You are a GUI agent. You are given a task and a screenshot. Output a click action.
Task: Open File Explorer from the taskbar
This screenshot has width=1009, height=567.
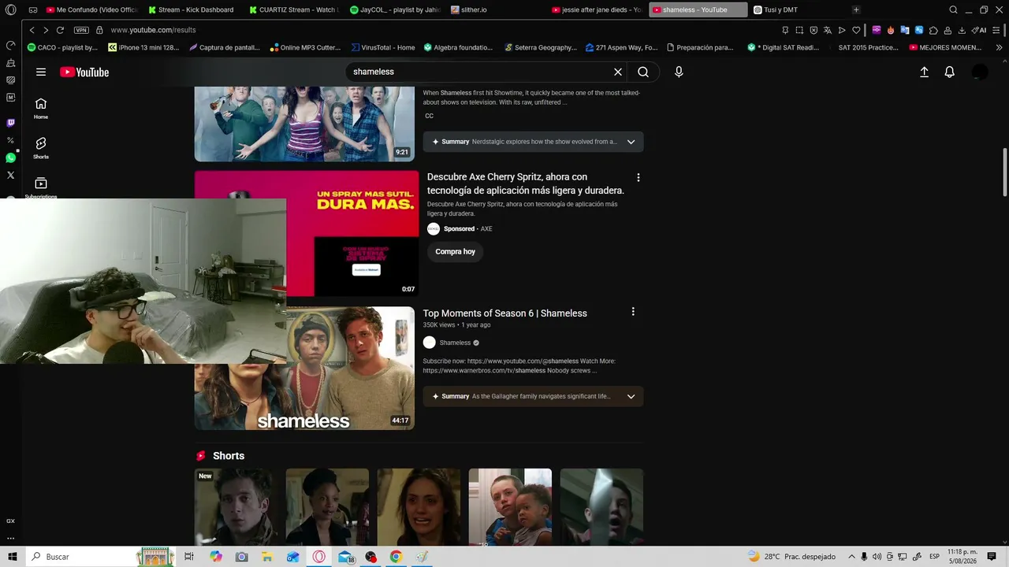tap(268, 557)
